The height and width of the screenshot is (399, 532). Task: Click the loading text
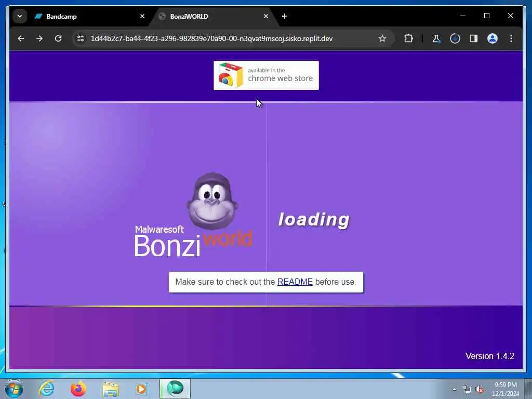coord(314,220)
